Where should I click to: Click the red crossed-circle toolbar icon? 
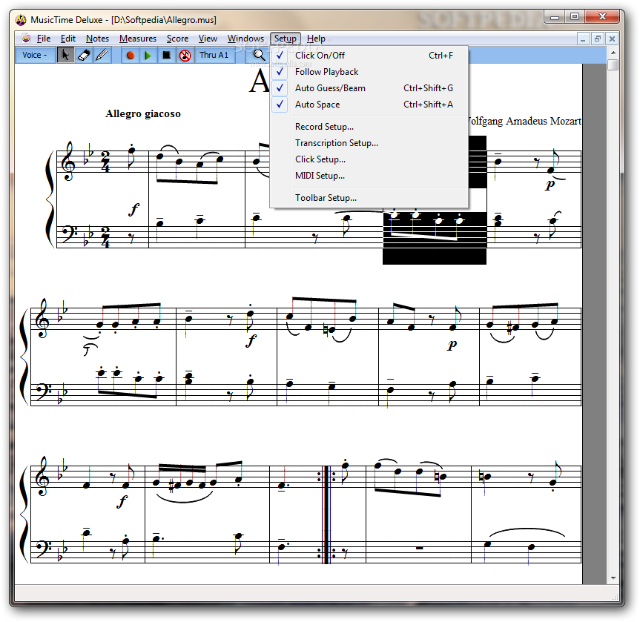coord(185,55)
